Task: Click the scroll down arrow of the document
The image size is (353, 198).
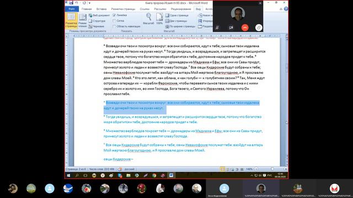Action: pyautogui.click(x=287, y=156)
